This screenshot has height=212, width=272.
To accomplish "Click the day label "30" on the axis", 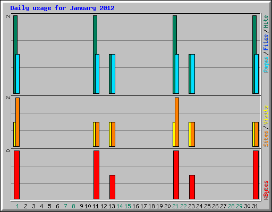I will [247, 206].
